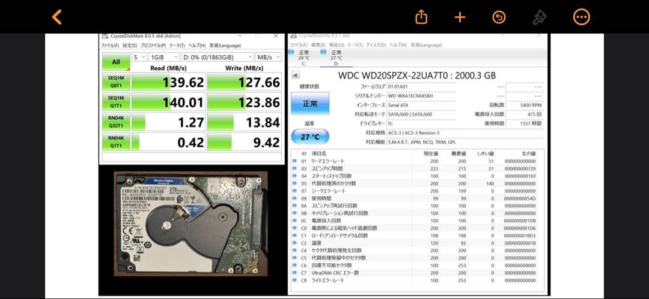Viewport: 649px width, 299px height.
Task: Click SEQ1M Q8T1 read value 139.62
Action: pos(168,81)
